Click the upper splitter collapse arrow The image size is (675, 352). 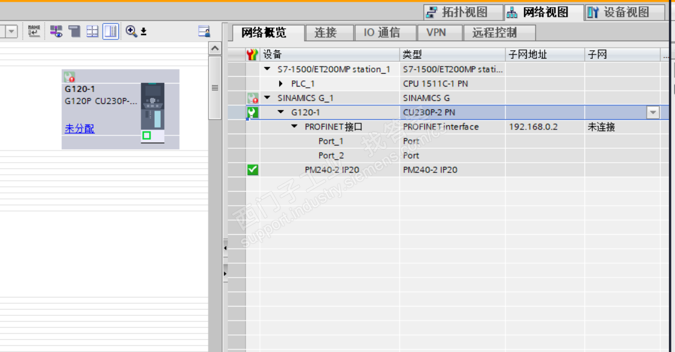pos(225,248)
